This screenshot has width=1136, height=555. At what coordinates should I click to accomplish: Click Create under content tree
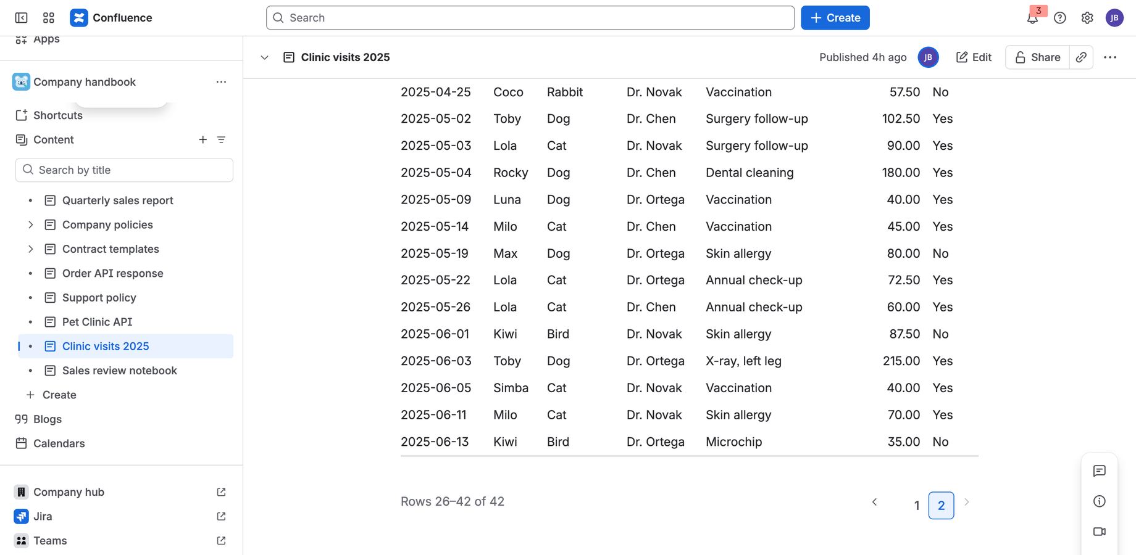(x=59, y=395)
